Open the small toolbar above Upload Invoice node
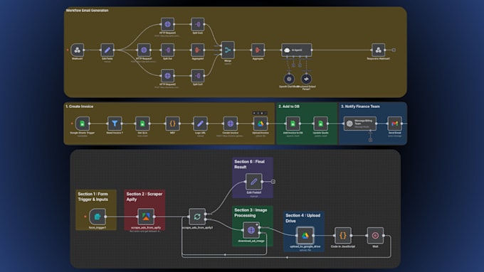The width and height of the screenshot is (484, 272). [x=260, y=113]
